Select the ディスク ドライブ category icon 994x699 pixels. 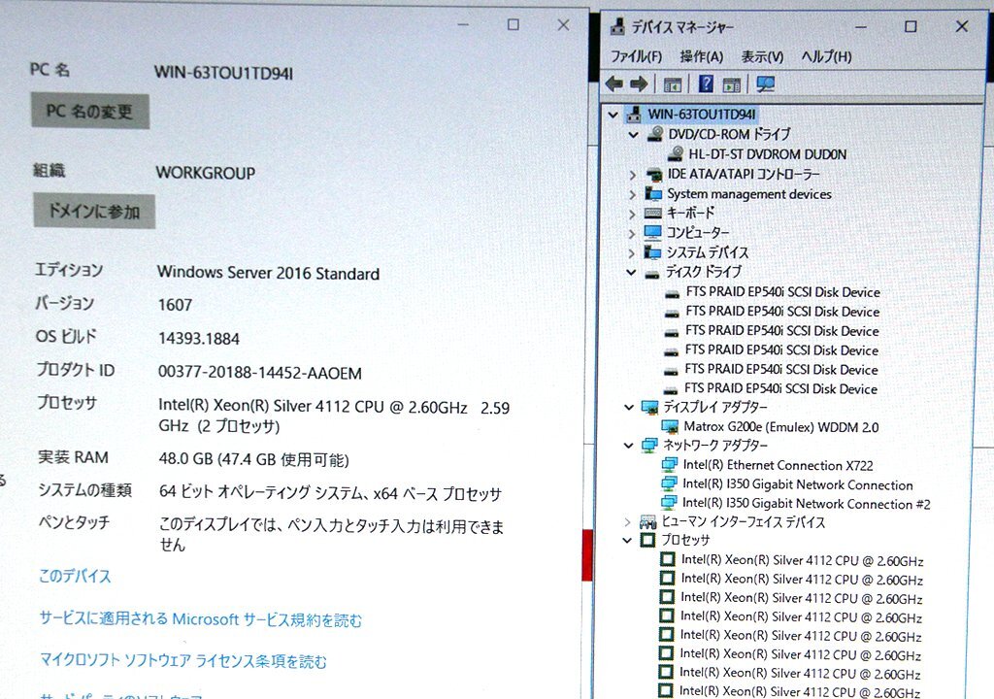point(651,274)
